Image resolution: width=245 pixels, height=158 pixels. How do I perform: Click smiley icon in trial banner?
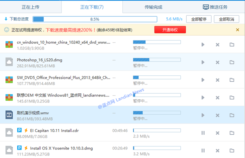pos(7,30)
